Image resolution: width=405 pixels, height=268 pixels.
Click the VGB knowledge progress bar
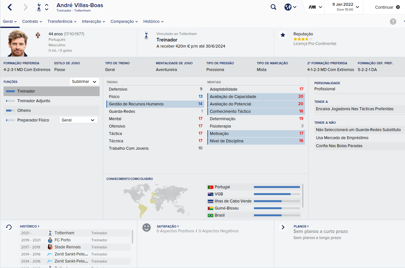click(x=277, y=194)
